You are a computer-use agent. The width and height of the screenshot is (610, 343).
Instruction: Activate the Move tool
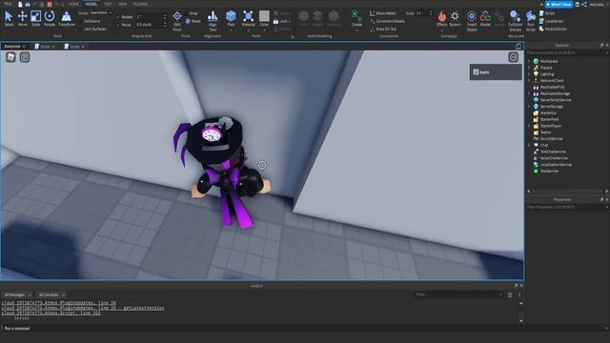(x=22, y=18)
